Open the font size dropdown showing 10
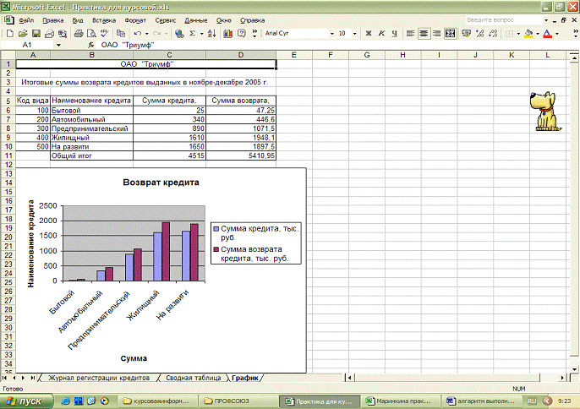Image resolution: width=580 pixels, height=409 pixels. click(x=356, y=34)
